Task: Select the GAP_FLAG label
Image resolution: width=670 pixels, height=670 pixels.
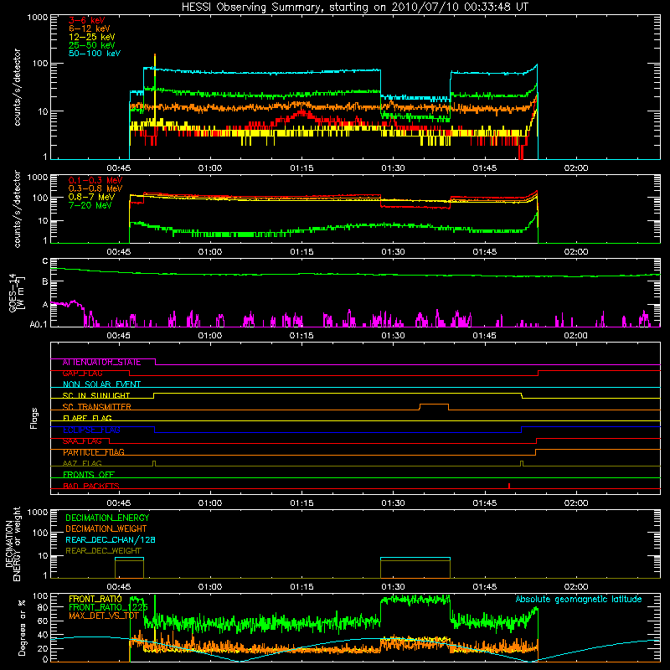Action: click(82, 374)
